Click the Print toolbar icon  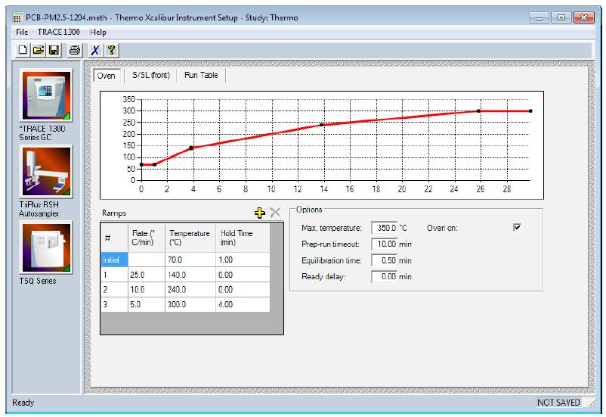coord(75,50)
